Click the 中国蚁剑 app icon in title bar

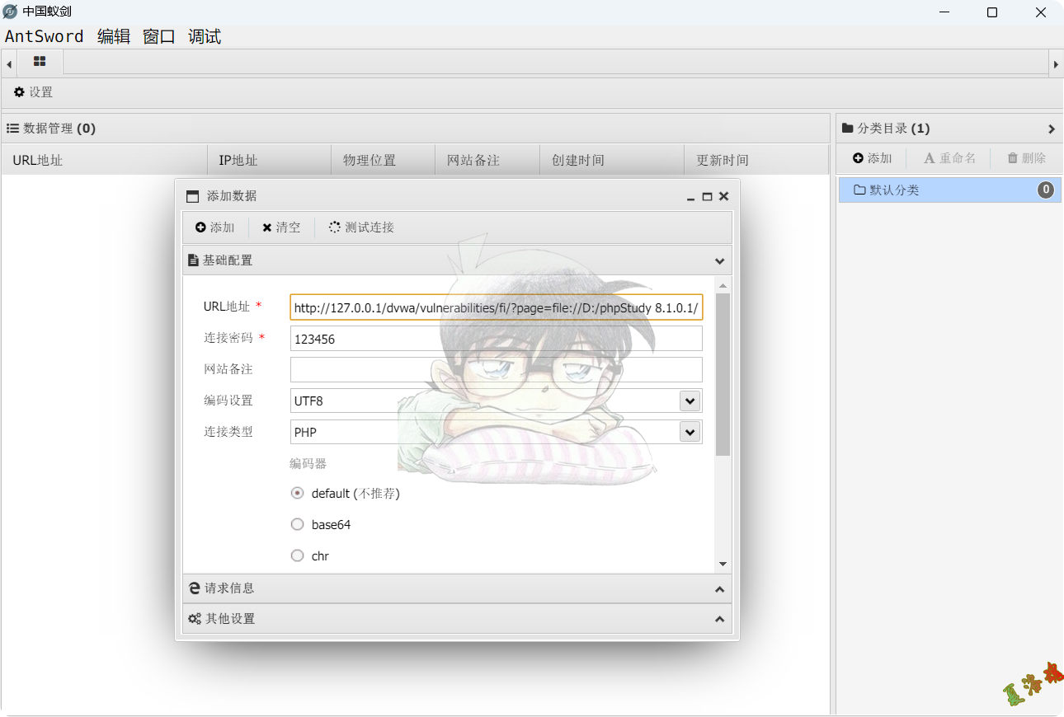(11, 12)
